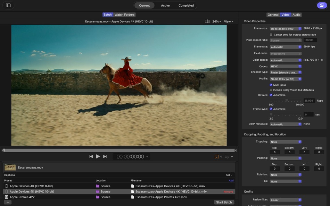
Task: Click the QuickTime icon for ProRes 422
Action: click(x=7, y=197)
